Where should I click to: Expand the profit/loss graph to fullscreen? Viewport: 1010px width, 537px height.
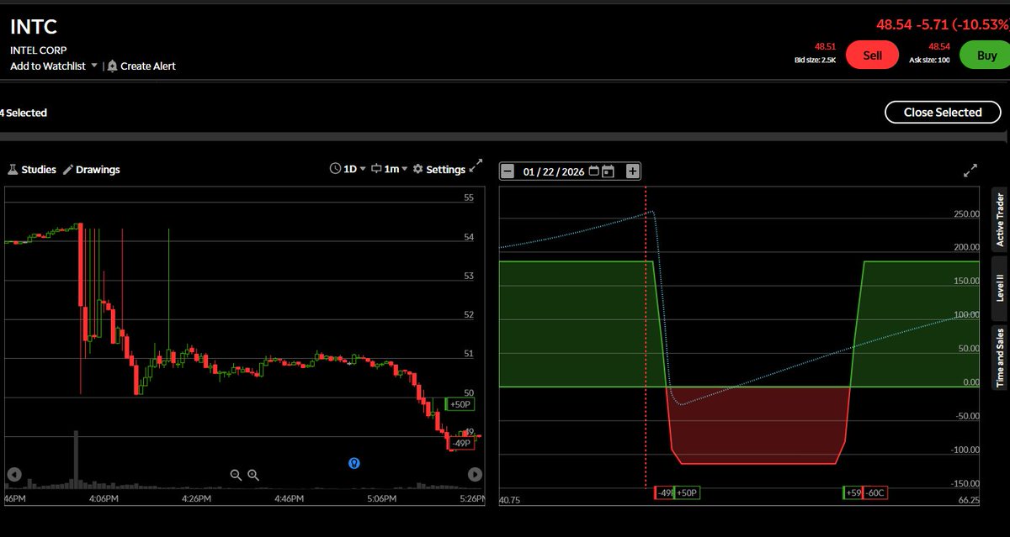(970, 171)
